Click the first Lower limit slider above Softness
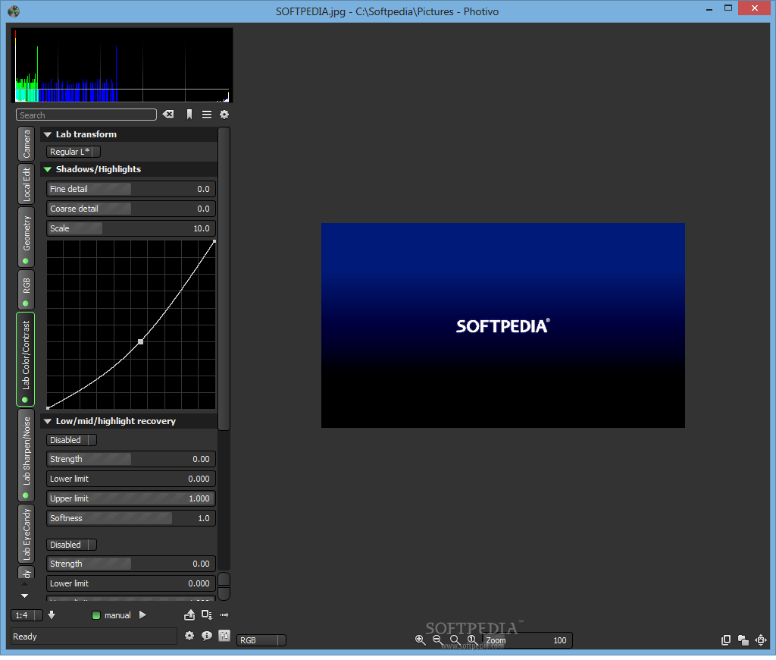This screenshot has width=776, height=660. 131,479
